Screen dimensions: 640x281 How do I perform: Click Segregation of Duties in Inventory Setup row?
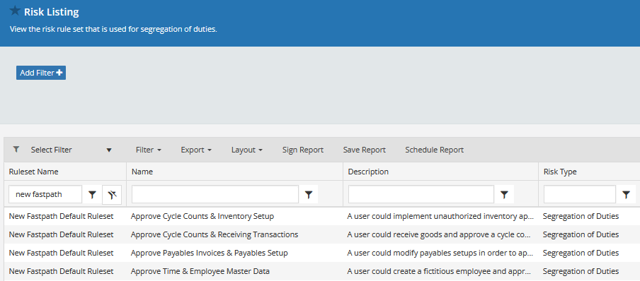tap(581, 216)
